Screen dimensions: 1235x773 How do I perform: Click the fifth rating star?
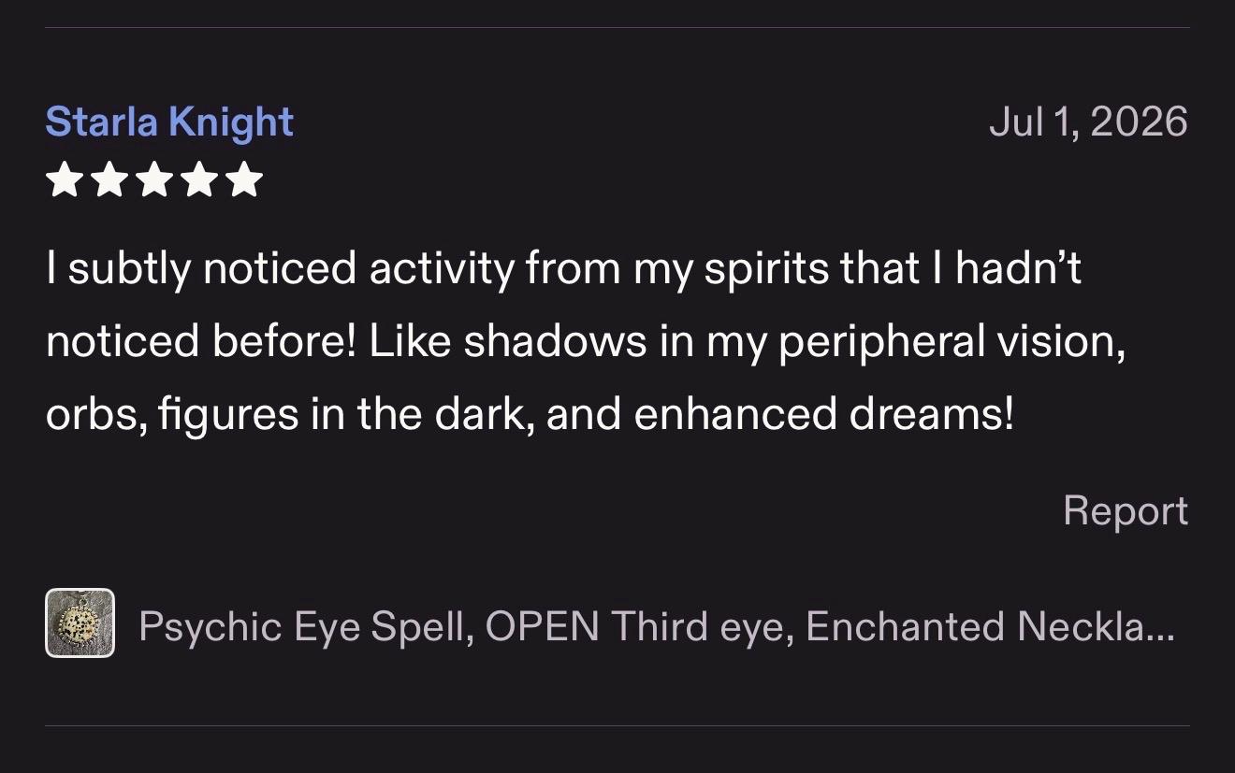(244, 179)
